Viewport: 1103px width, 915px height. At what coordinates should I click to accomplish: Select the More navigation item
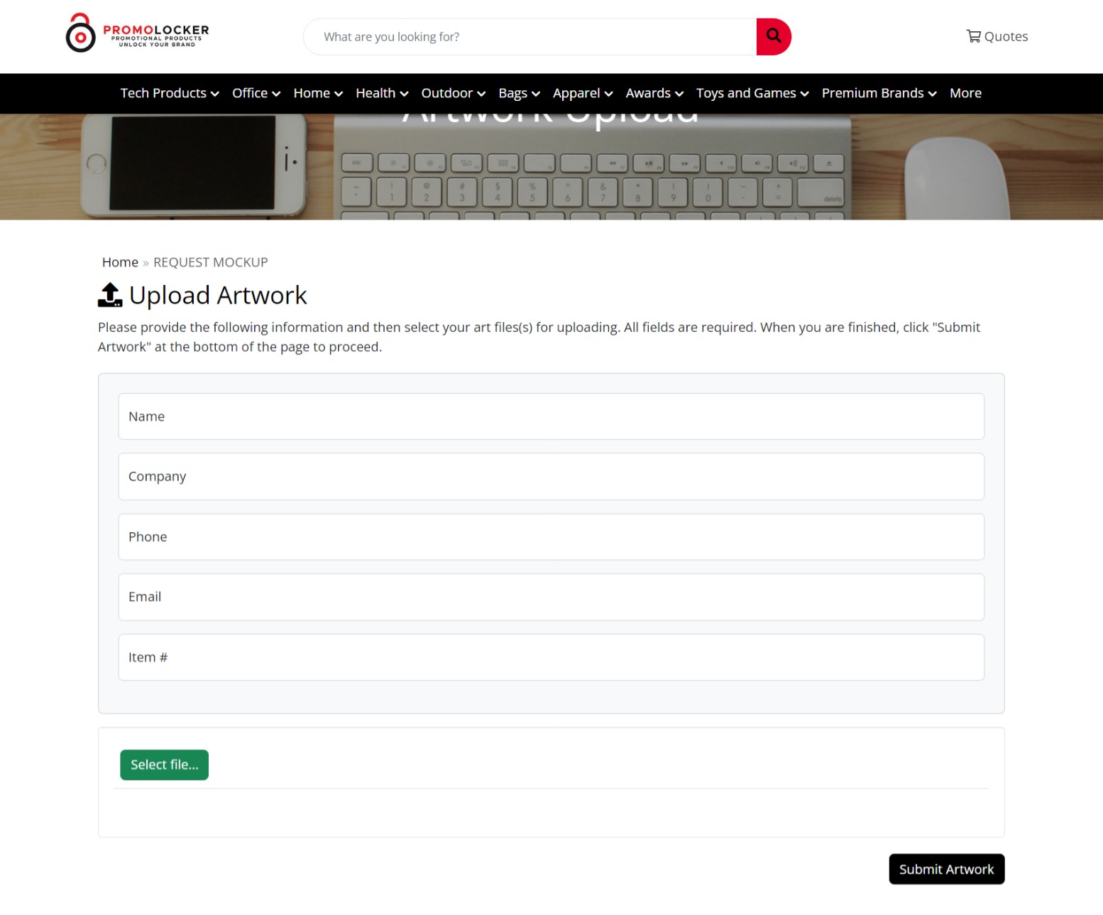[x=965, y=93]
